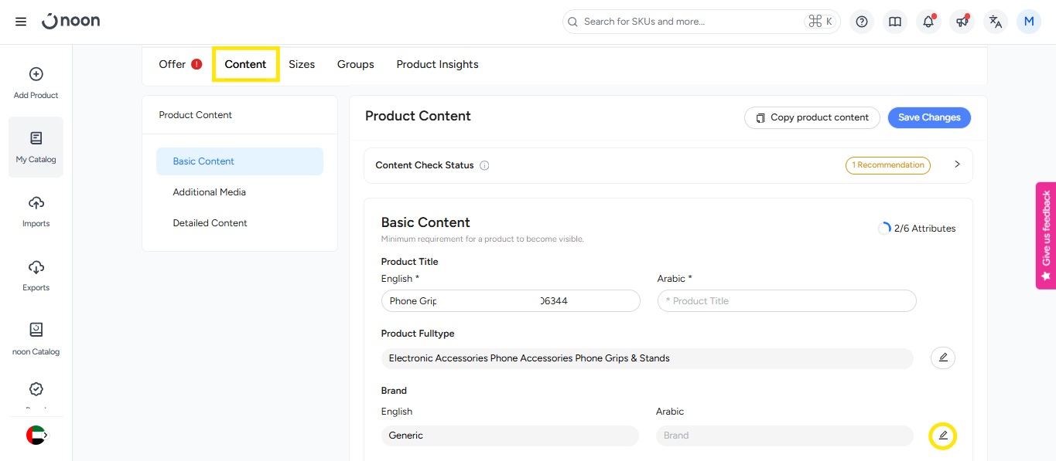Open the notifications bell

[x=928, y=22]
